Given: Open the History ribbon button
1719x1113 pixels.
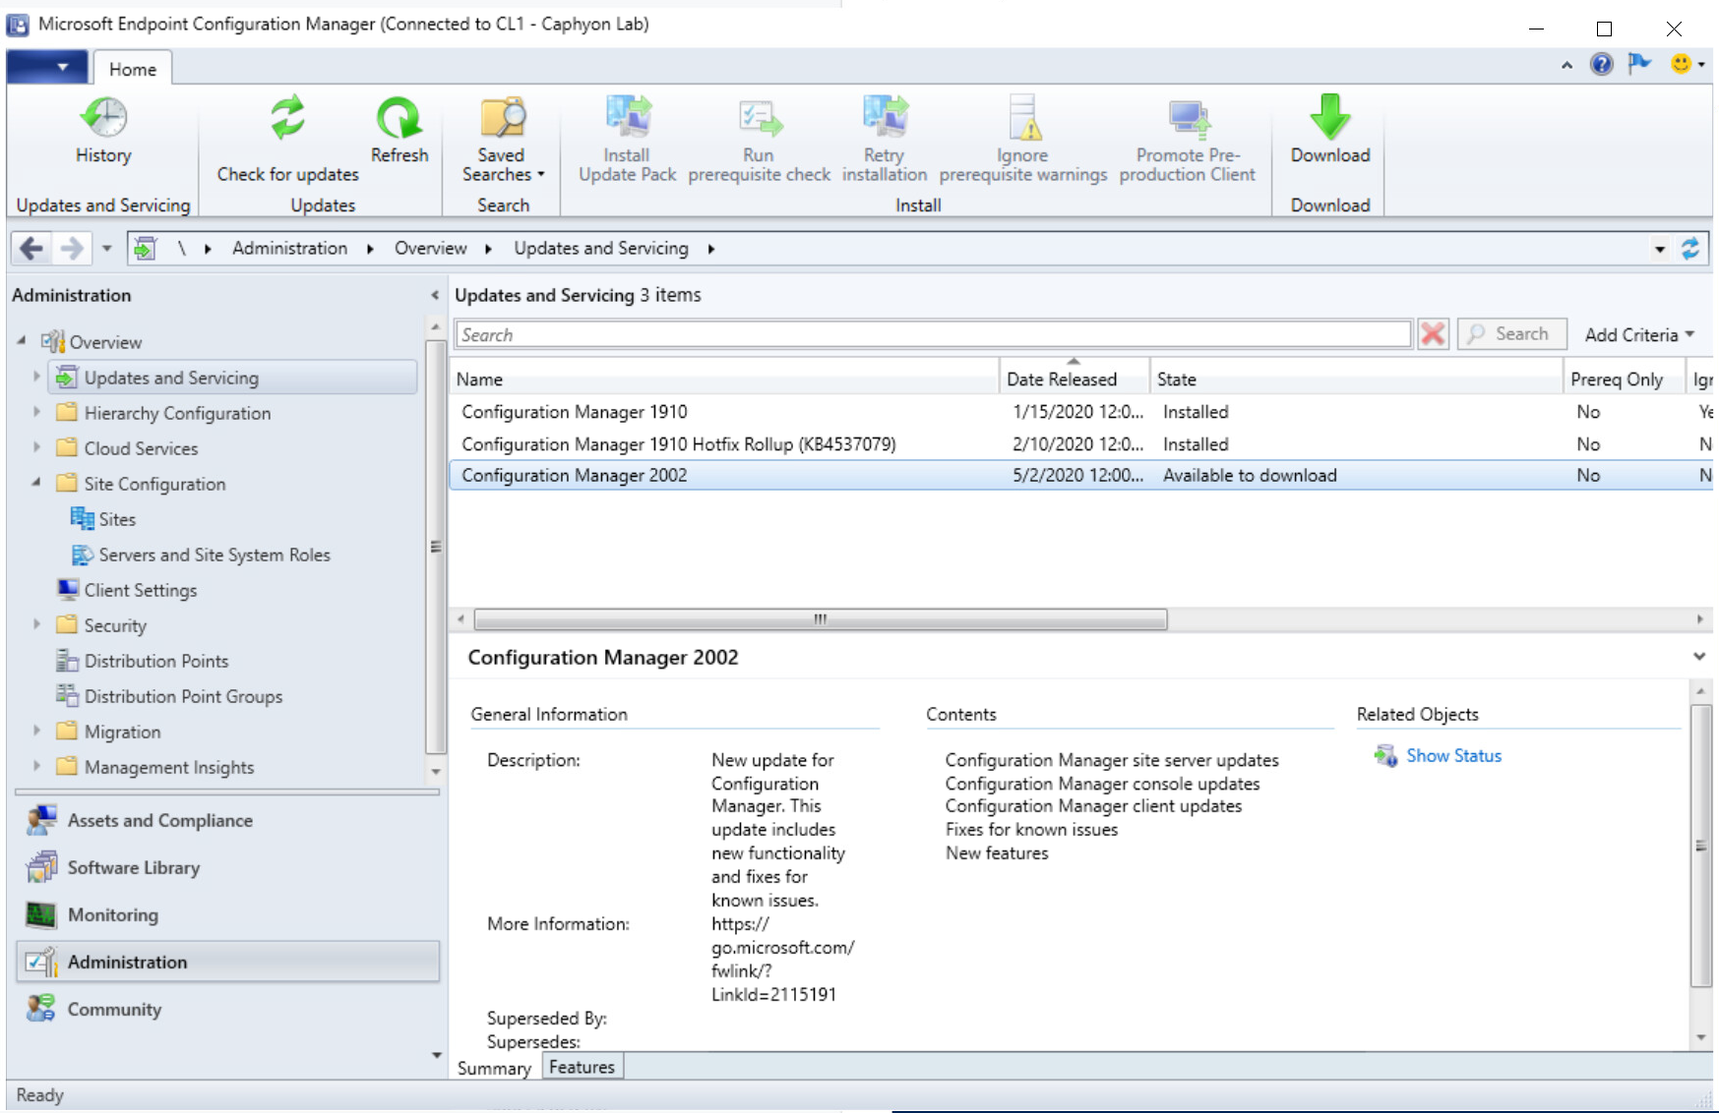Looking at the screenshot, I should 103,130.
